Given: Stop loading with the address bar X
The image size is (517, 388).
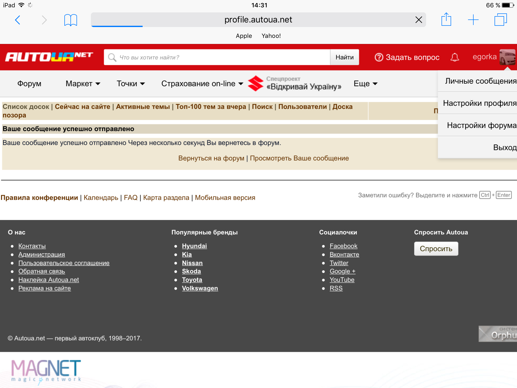Looking at the screenshot, I should click(419, 20).
